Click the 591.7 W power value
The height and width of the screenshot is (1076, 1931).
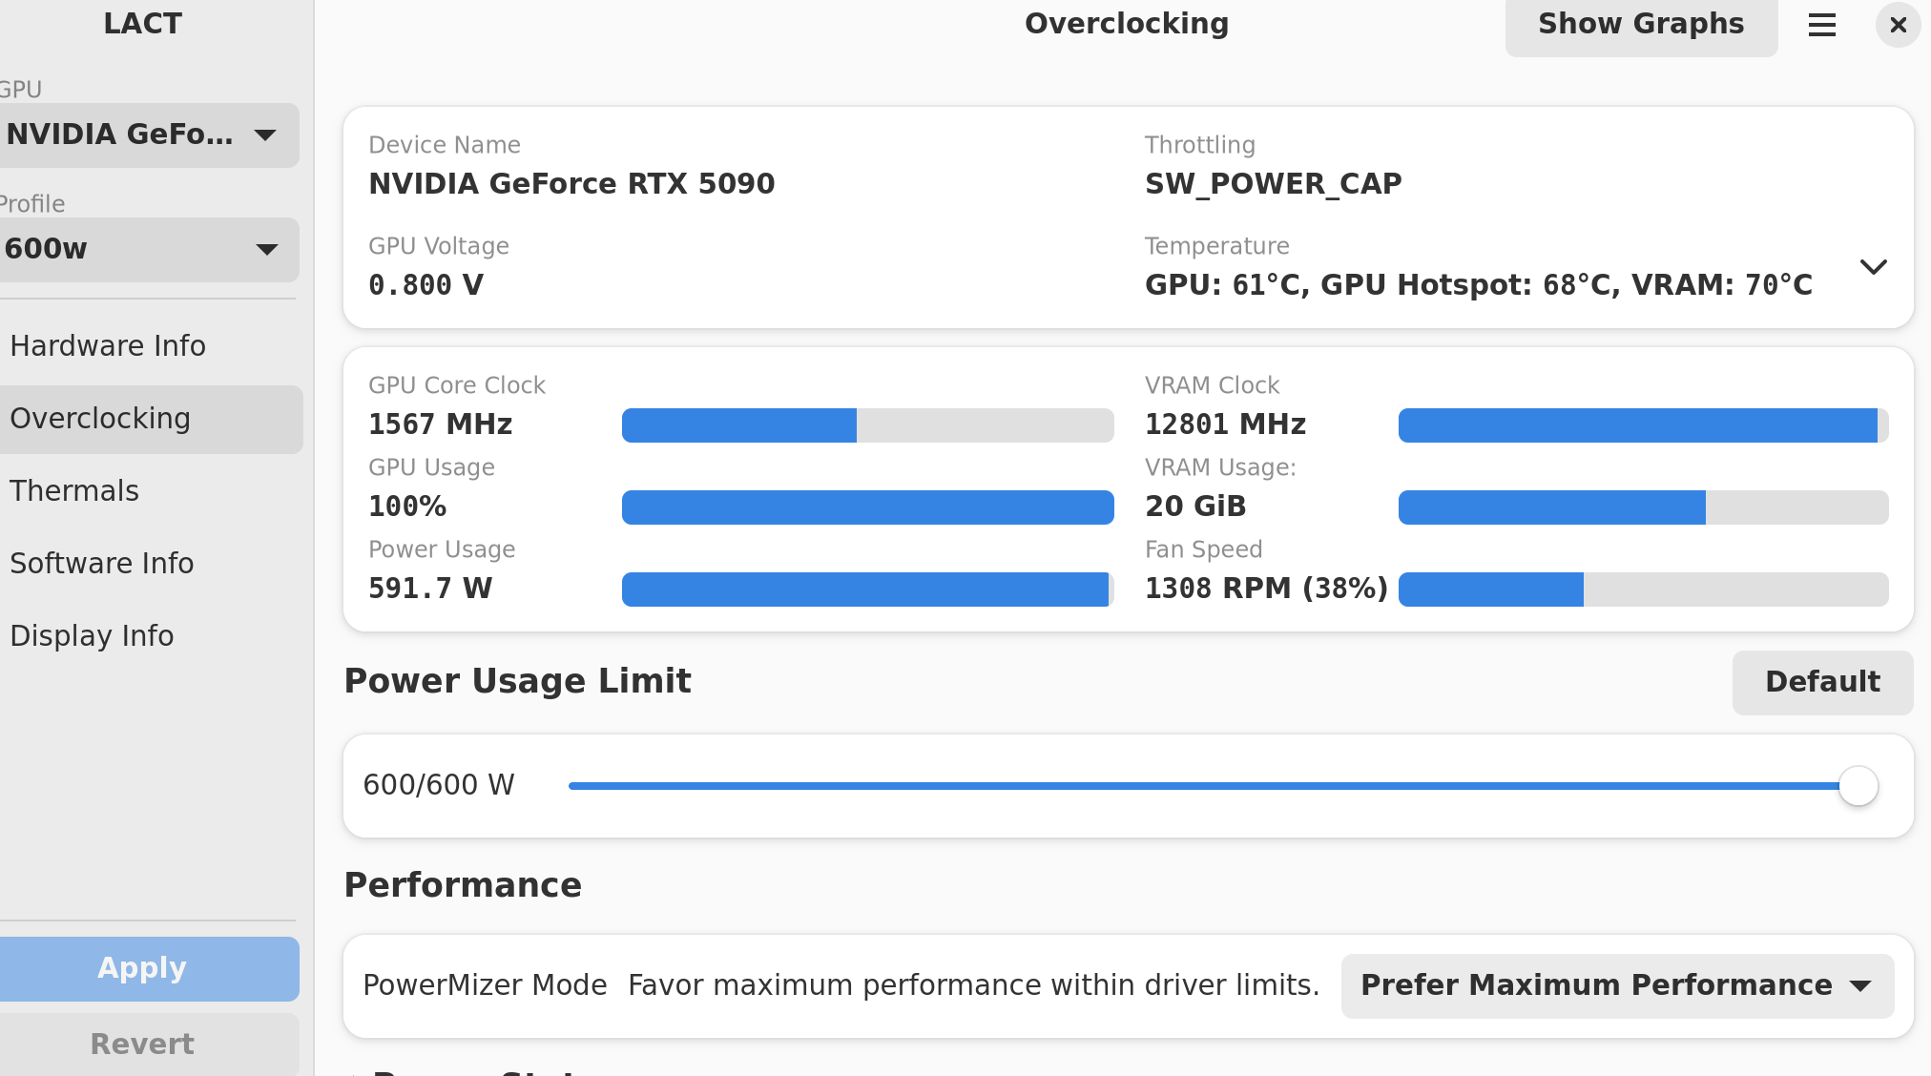point(430,589)
